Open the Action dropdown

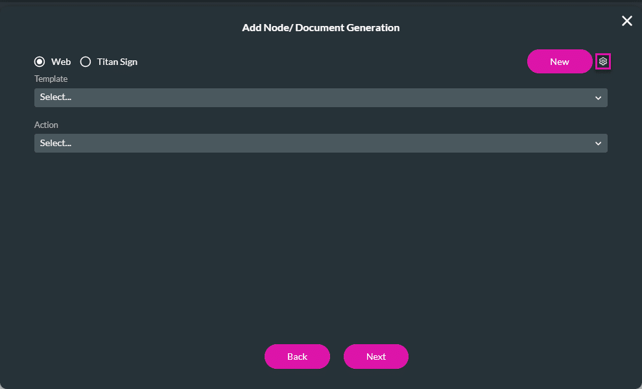click(321, 143)
